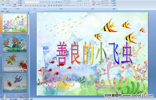Click the Delete slide icon
Screen dimensions: 156x100
pyautogui.click(x=20, y=5)
